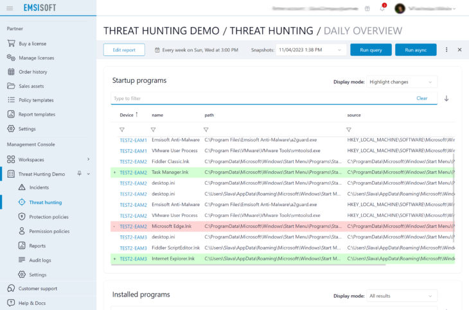This screenshot has height=310, width=469.
Task: Open Protection policies page
Action: [49, 217]
